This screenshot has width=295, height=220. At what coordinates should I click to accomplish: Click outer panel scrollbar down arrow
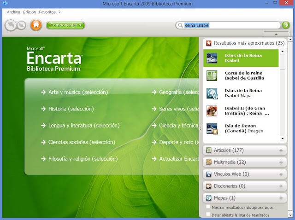[290, 214]
